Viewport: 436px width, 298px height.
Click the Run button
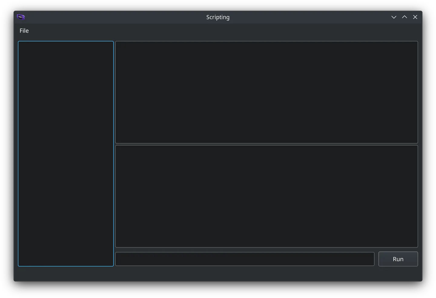tap(398, 259)
